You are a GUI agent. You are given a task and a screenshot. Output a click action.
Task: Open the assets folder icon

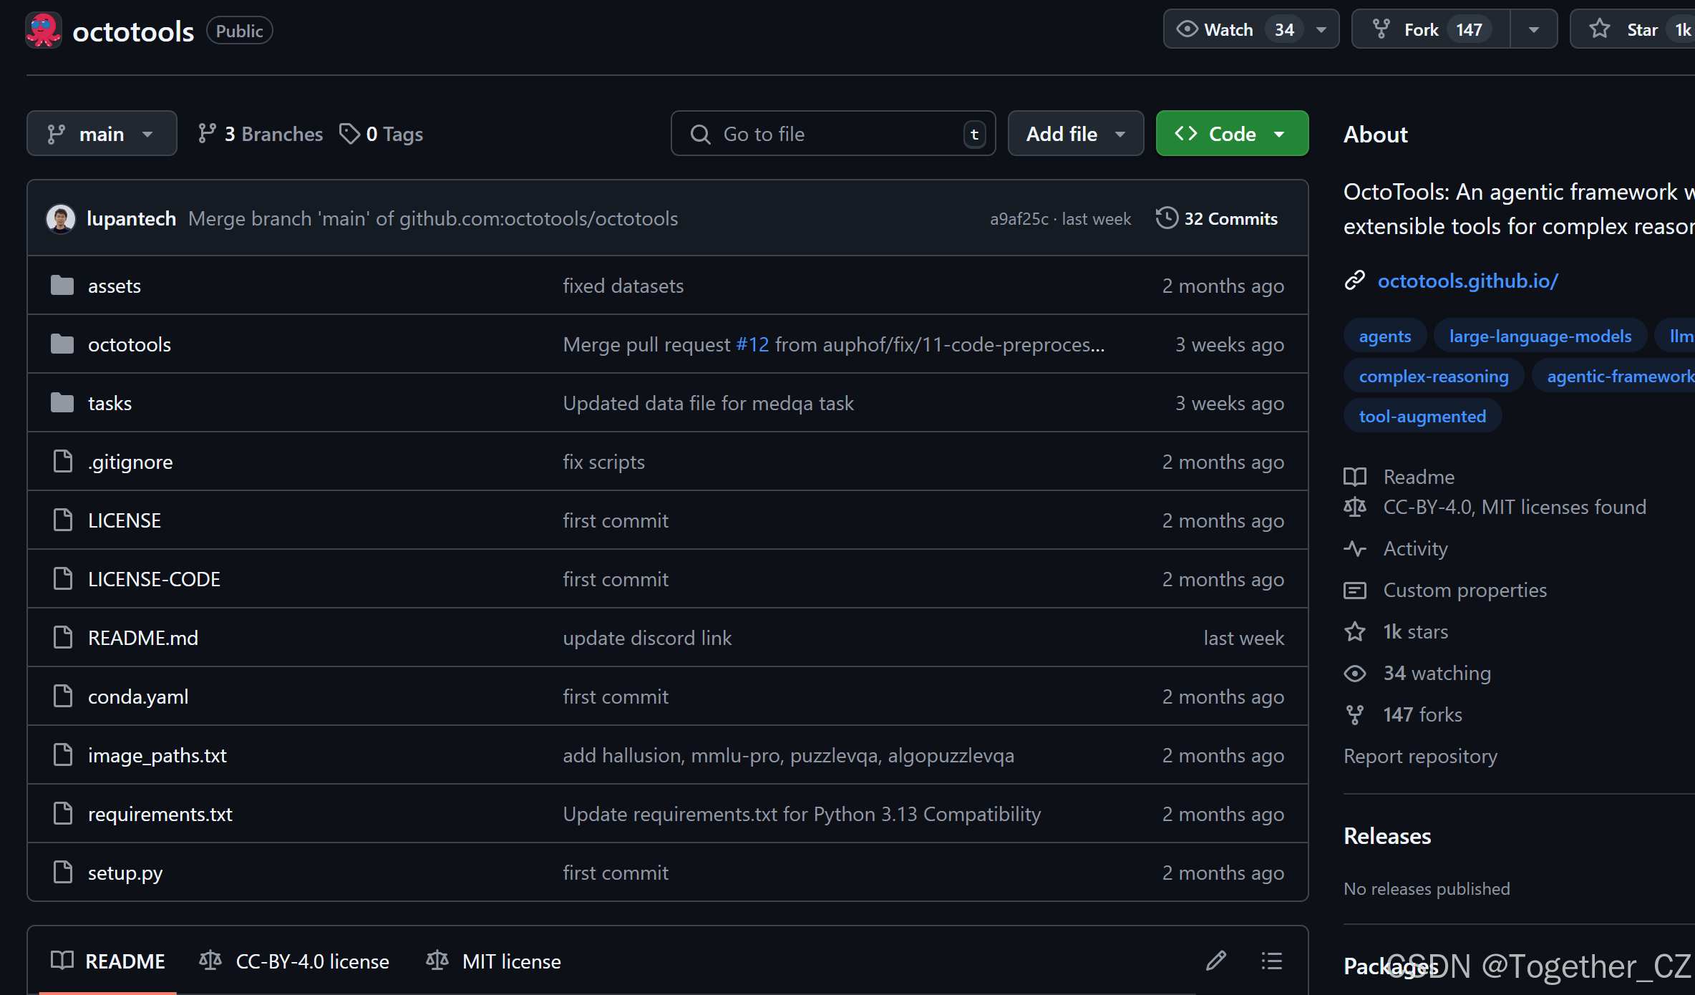pos(62,284)
